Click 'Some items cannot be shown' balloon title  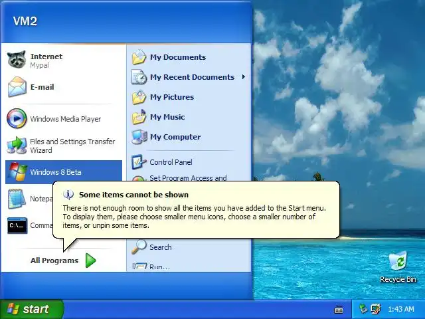133,195
